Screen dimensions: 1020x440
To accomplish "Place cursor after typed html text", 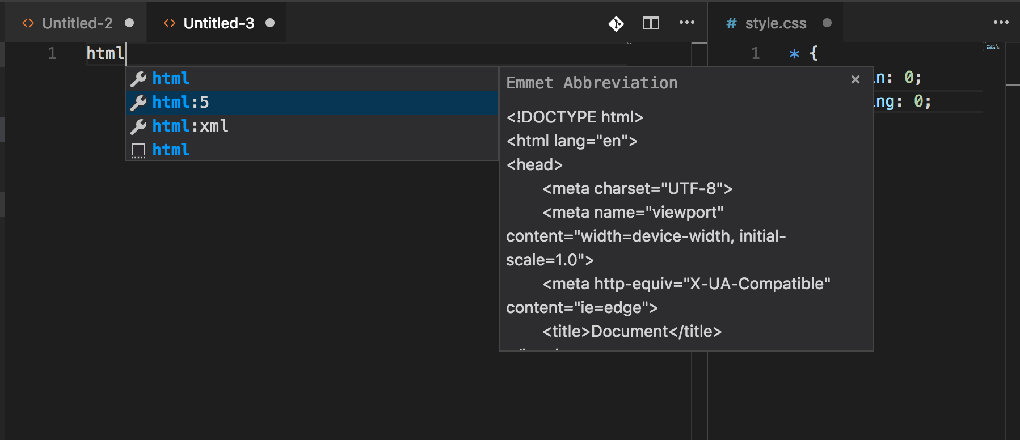I will [x=125, y=53].
